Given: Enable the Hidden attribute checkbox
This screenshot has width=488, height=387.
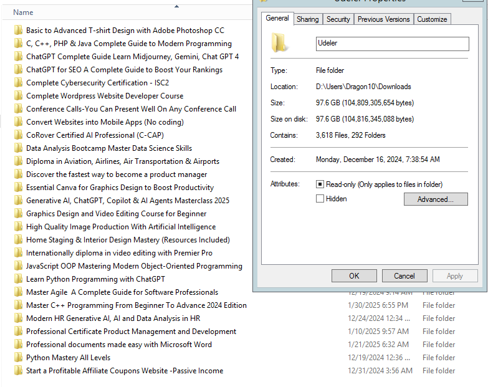Looking at the screenshot, I should pyautogui.click(x=320, y=198).
